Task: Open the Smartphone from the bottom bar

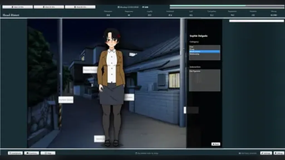Action: pyautogui.click(x=15, y=153)
